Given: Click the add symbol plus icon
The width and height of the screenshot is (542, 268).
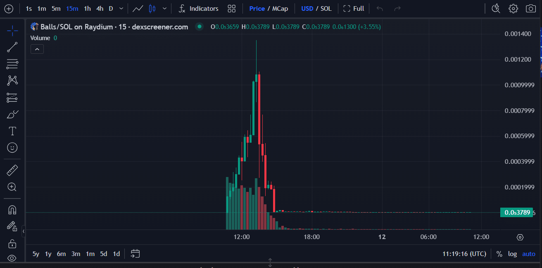Looking at the screenshot, I should click(x=9, y=8).
